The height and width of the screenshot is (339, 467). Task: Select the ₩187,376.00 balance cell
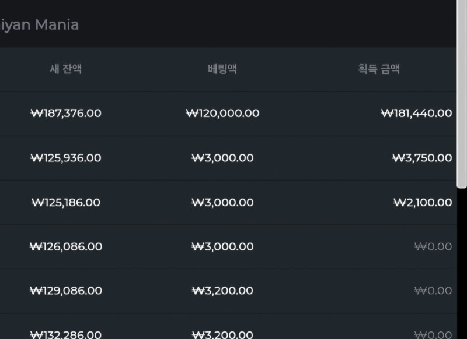pyautogui.click(x=66, y=113)
